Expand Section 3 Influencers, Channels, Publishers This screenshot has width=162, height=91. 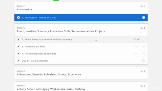[81, 73]
